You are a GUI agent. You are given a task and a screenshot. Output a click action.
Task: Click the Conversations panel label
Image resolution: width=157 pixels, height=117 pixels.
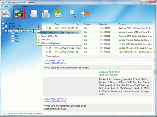[x=52, y=56]
